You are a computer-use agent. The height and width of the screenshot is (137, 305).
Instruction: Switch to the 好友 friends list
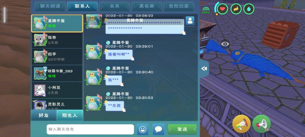[x=44, y=115]
